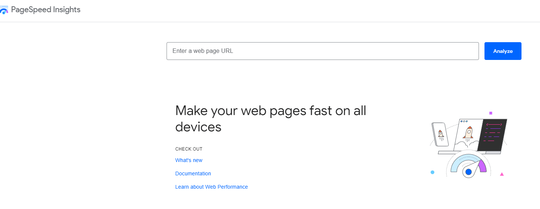Open Learn about Web Performance link
Image resolution: width=540 pixels, height=209 pixels.
click(211, 187)
